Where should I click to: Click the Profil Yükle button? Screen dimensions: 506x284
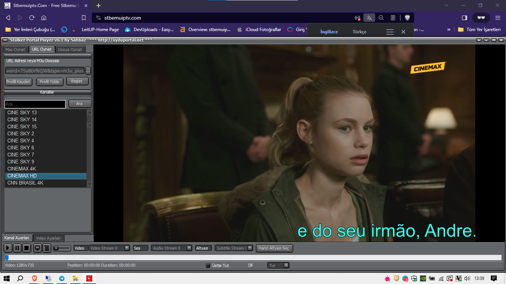(x=50, y=82)
